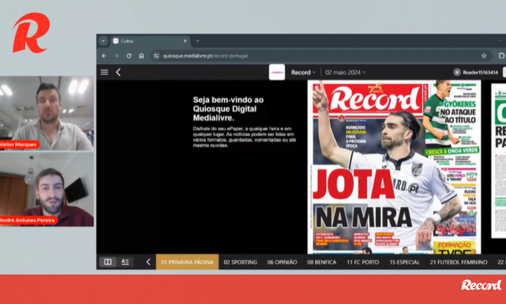
Task: Open site info icon in the address bar
Action: [x=156, y=56]
